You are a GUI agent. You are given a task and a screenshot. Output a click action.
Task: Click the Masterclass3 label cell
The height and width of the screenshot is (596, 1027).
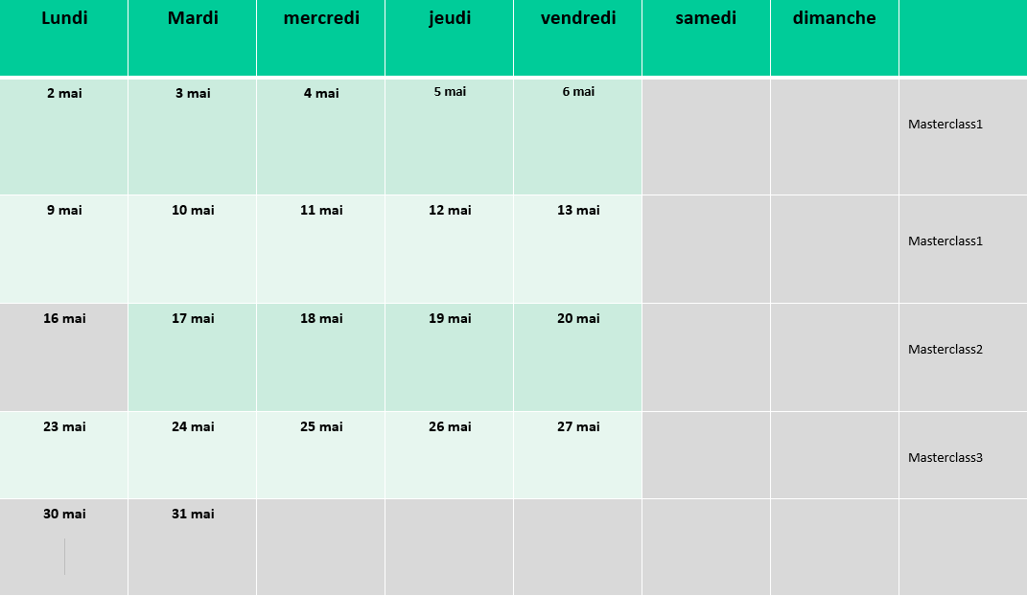963,455
